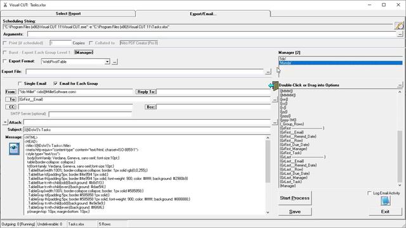Select {_Group_Rows} in fields list
The height and width of the screenshot is (228, 406).
292,124
